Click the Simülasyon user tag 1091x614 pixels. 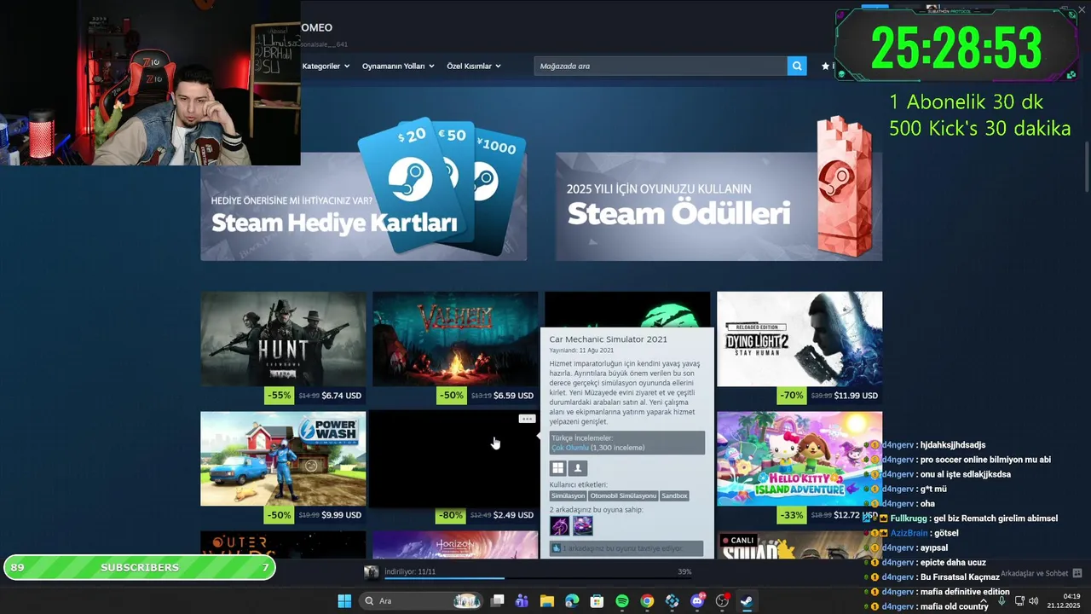point(569,495)
